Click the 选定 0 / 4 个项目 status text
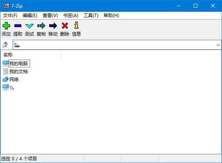The height and width of the screenshot is (163, 222). pyautogui.click(x=19, y=159)
